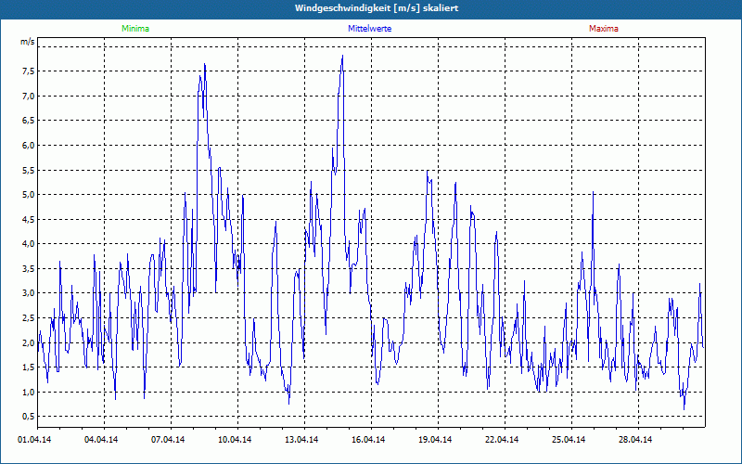The width and height of the screenshot is (742, 464).
Task: Click the 07.04.14 date label
Action: (168, 440)
